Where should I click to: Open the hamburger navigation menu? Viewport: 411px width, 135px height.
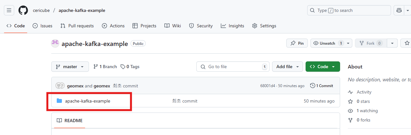[9, 10]
